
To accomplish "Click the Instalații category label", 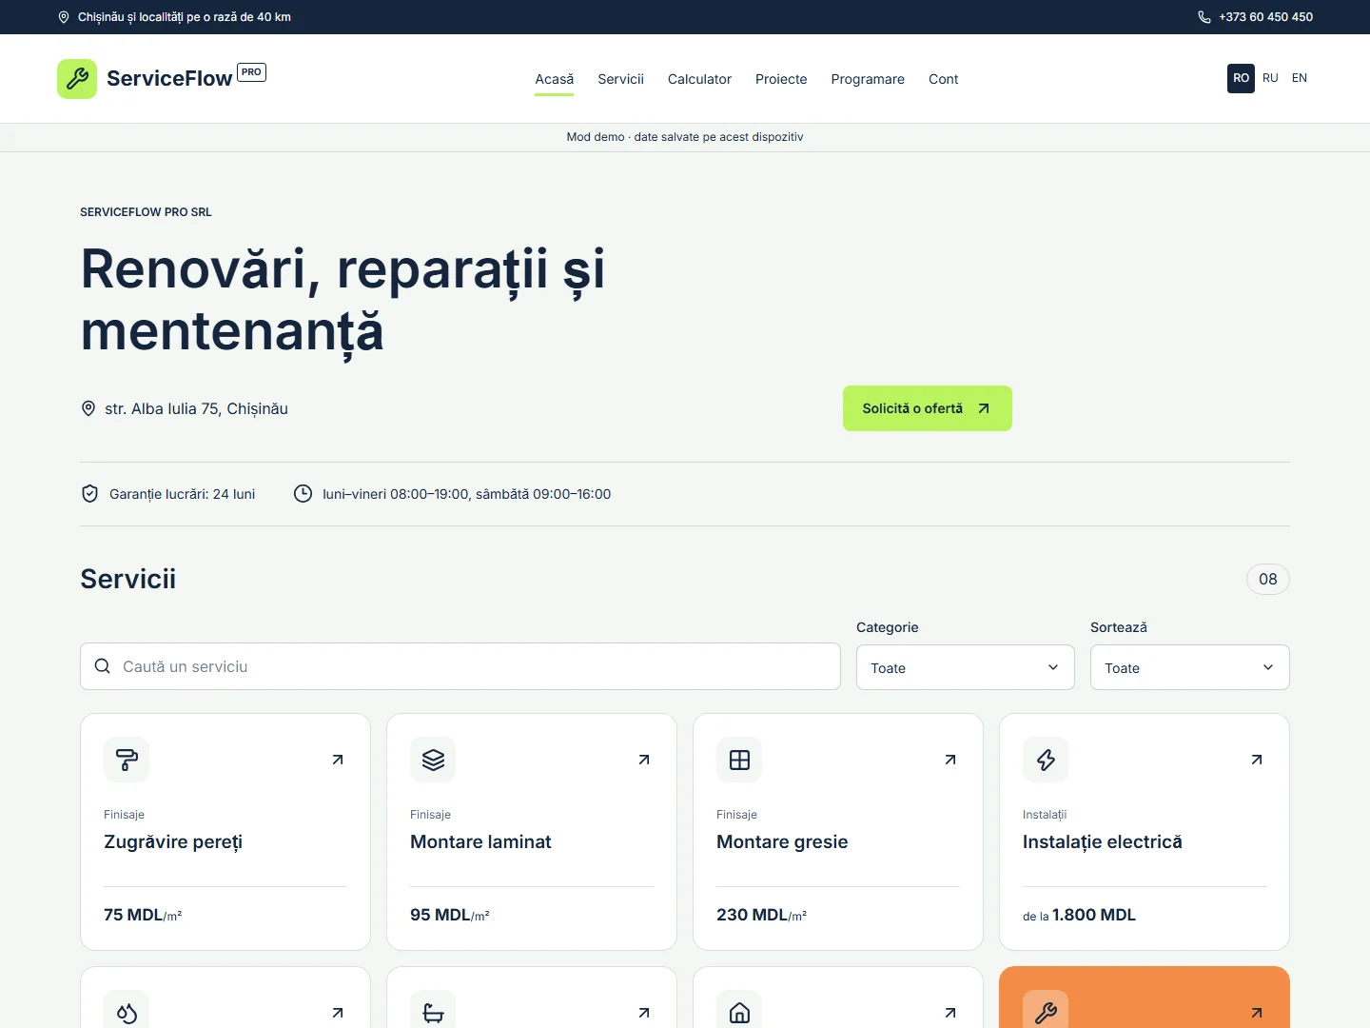I will coord(1045,815).
